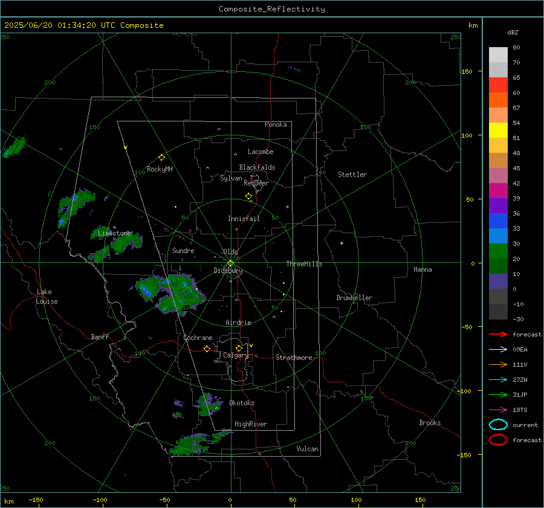Click the Cochrane label on map
544x508 pixels.
(198, 338)
